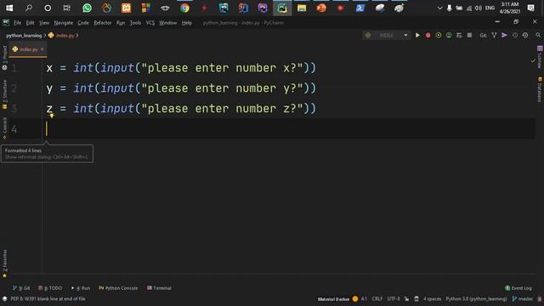Click the 4:1 cursor position indicator
Image resolution: width=544 pixels, height=306 pixels.
[364, 299]
